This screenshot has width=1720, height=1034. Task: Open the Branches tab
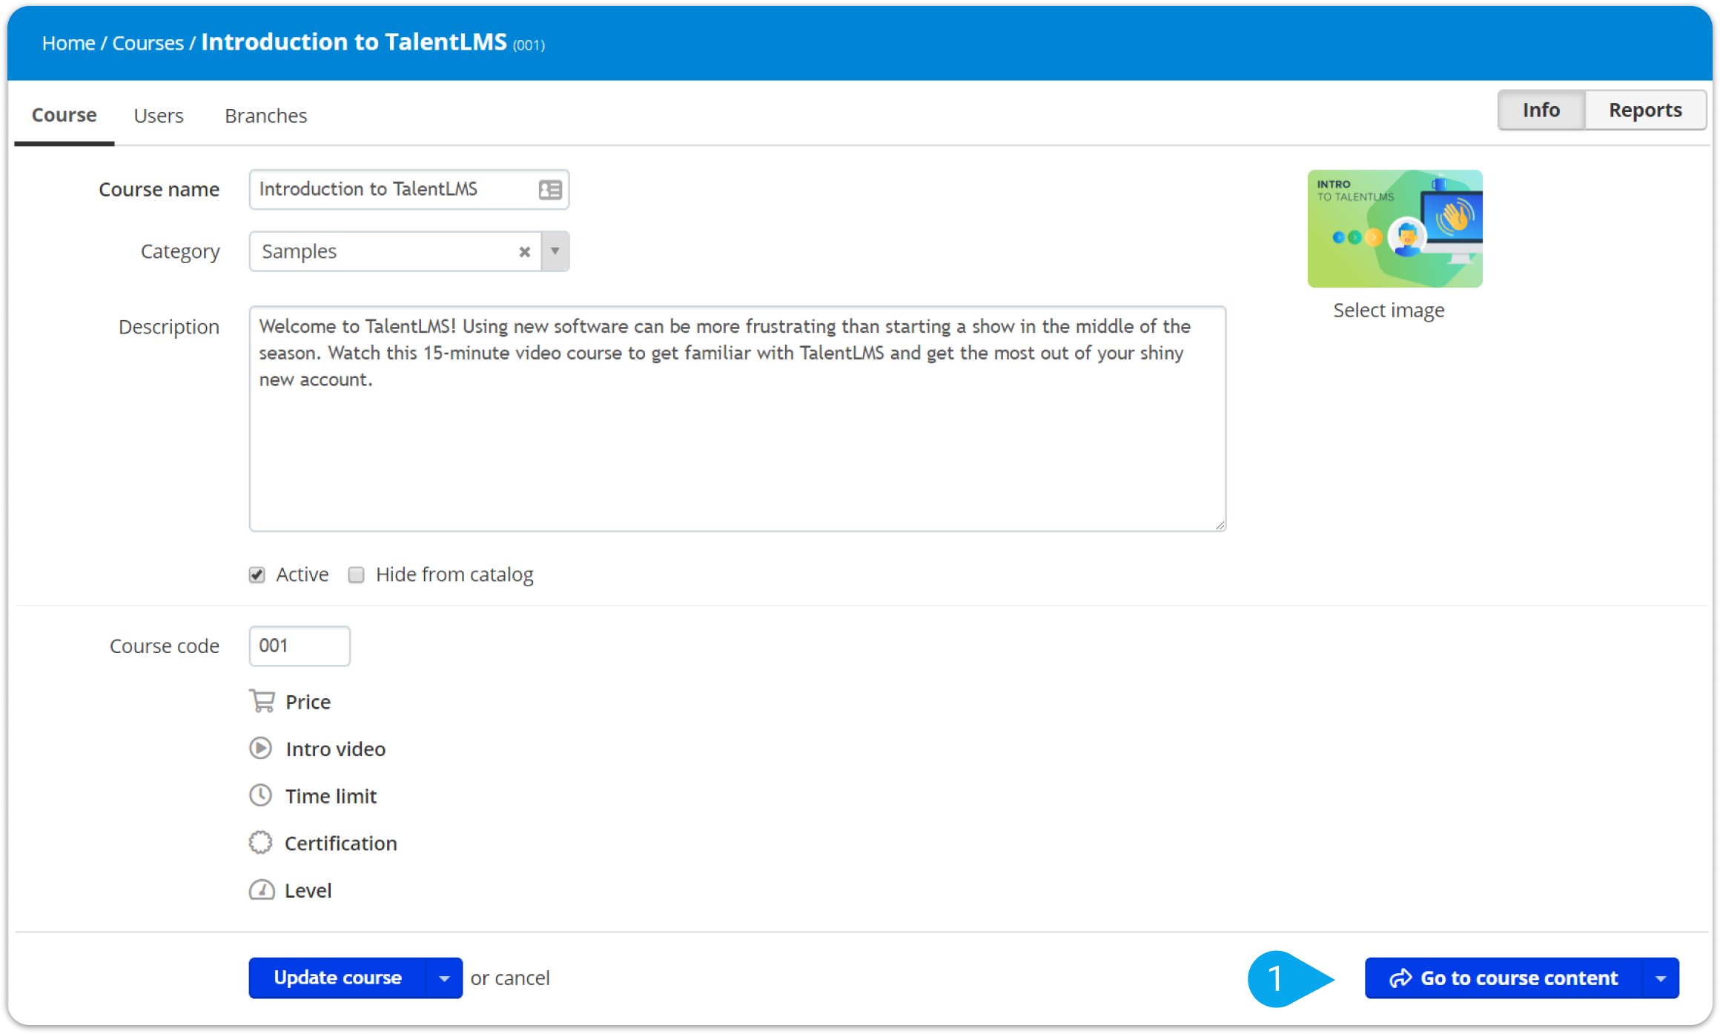pos(266,116)
